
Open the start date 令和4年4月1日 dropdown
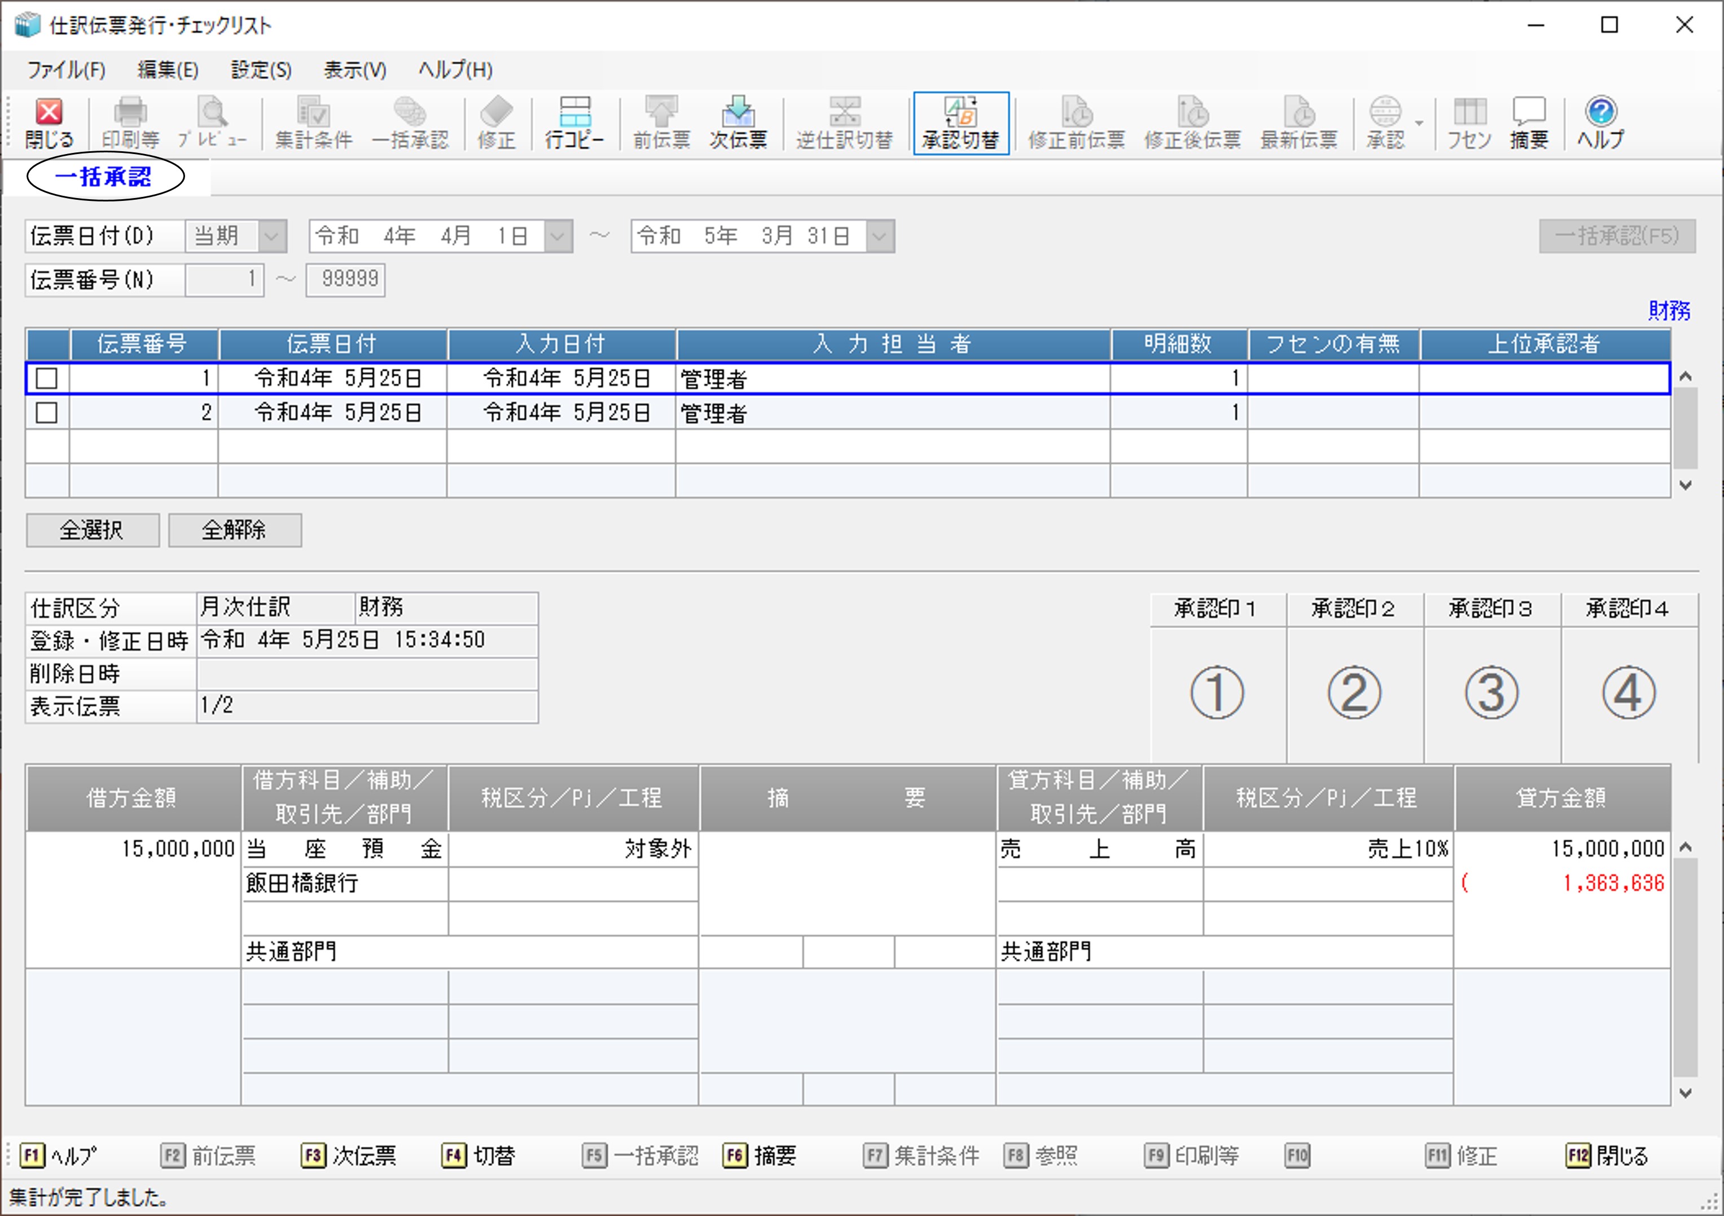click(557, 236)
